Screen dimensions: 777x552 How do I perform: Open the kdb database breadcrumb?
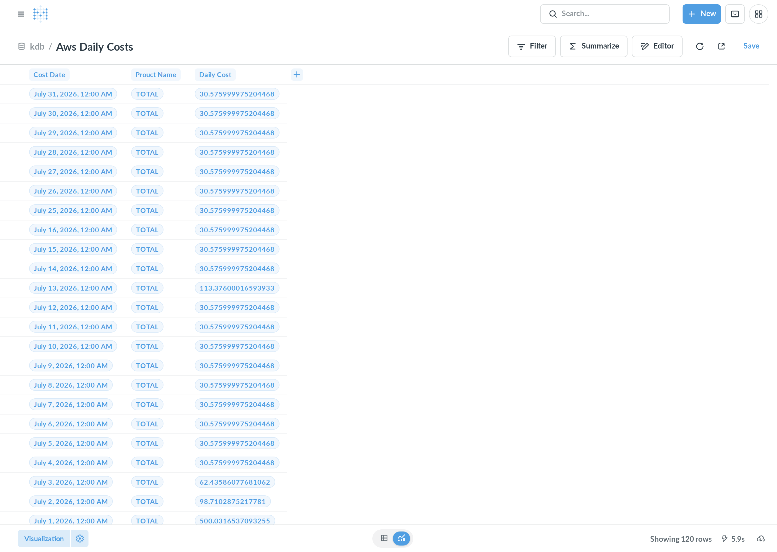click(37, 47)
